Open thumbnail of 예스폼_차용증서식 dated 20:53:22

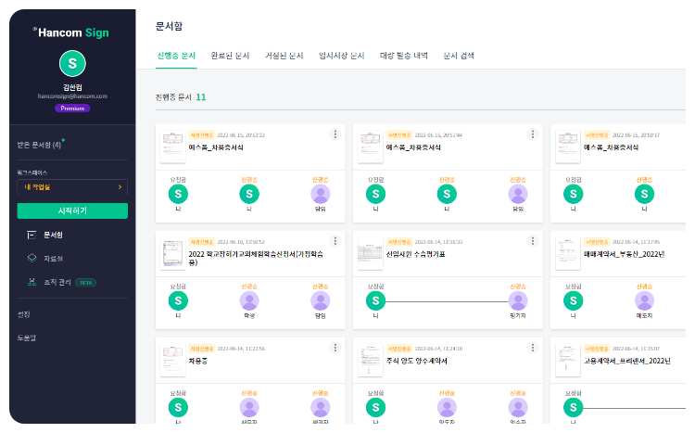tap(172, 146)
